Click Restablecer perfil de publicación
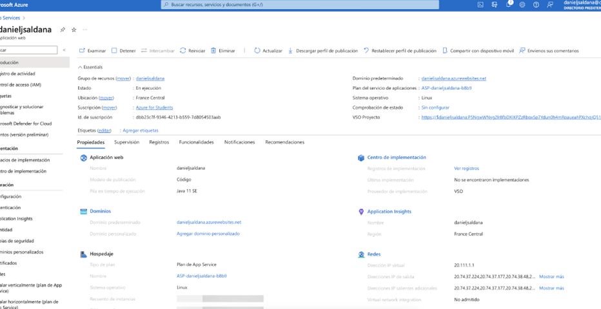The width and height of the screenshot is (601, 309). pyautogui.click(x=400, y=51)
